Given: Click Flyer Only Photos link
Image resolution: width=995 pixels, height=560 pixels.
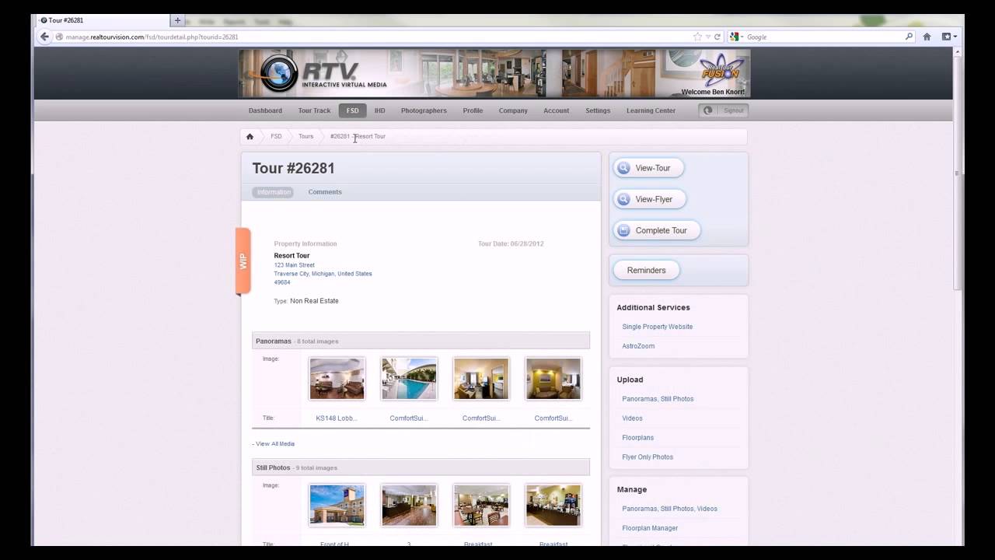Looking at the screenshot, I should 648,457.
